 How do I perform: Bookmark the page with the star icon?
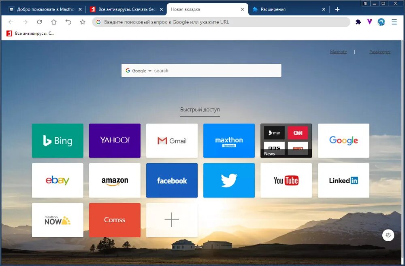coord(83,22)
